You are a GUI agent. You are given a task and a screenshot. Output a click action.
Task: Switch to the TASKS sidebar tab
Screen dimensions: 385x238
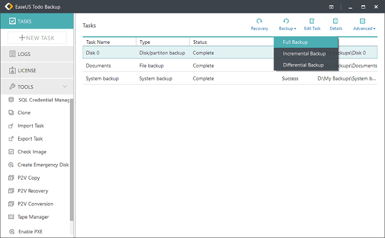[x=37, y=21]
